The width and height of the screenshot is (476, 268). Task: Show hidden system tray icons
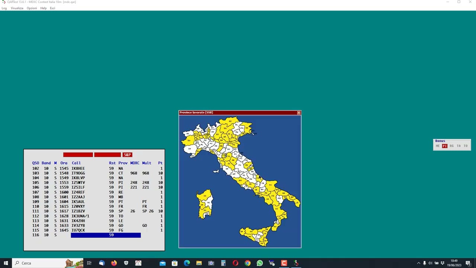click(418, 263)
